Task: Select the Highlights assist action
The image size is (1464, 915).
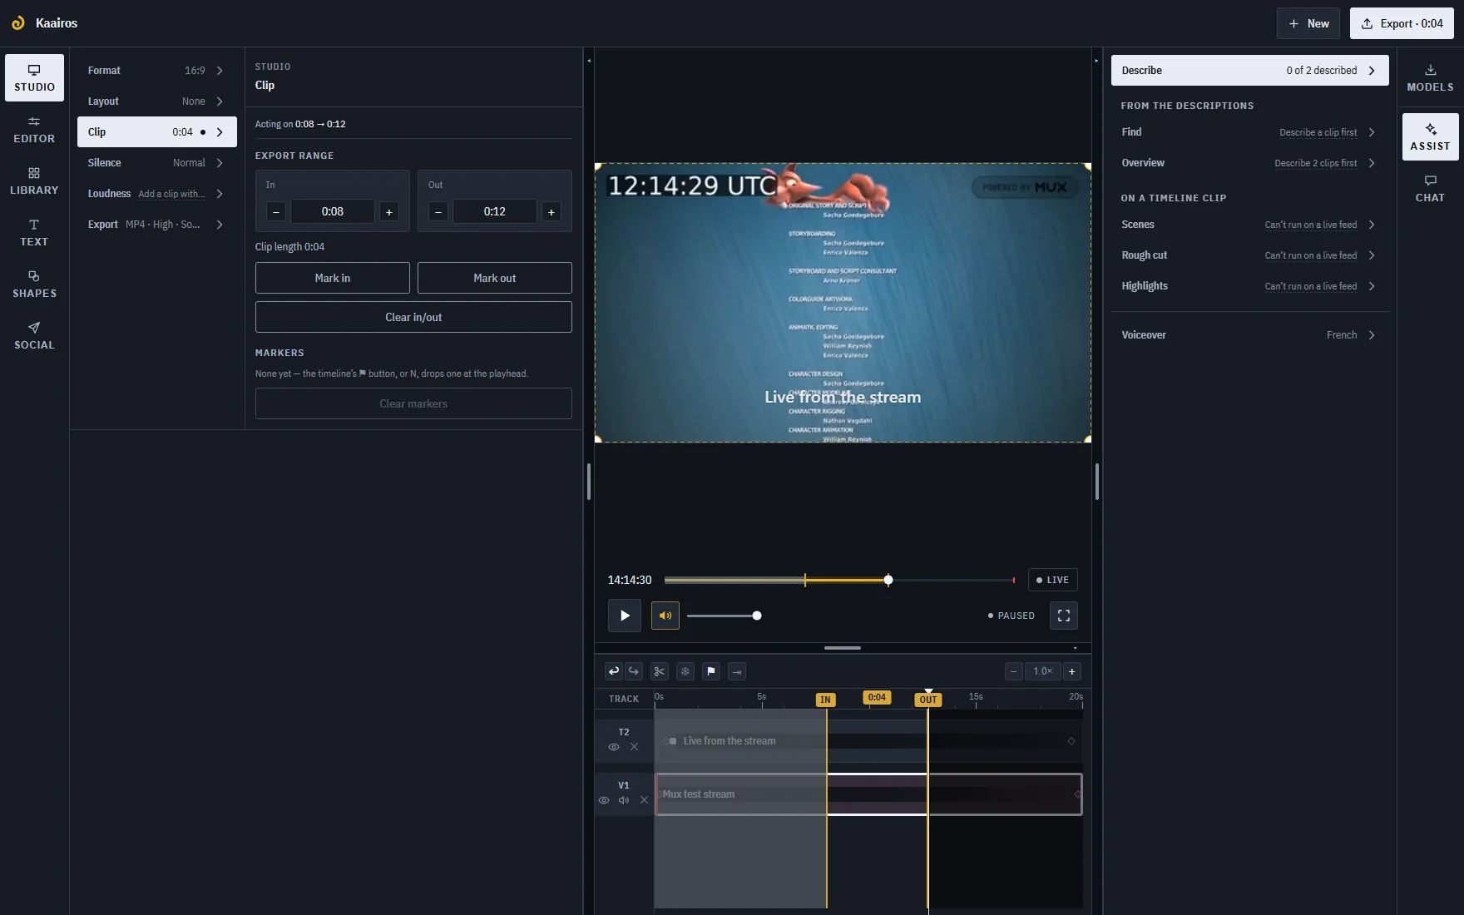Action: [x=1249, y=286]
